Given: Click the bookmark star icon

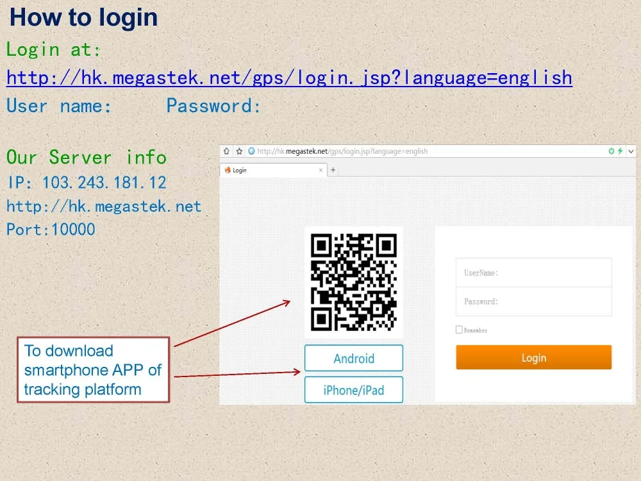Looking at the screenshot, I should tap(239, 151).
